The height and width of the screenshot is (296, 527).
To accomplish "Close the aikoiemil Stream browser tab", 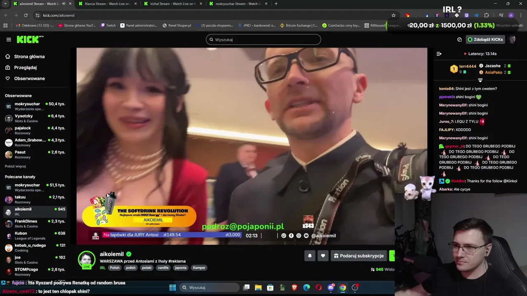I will point(70,4).
